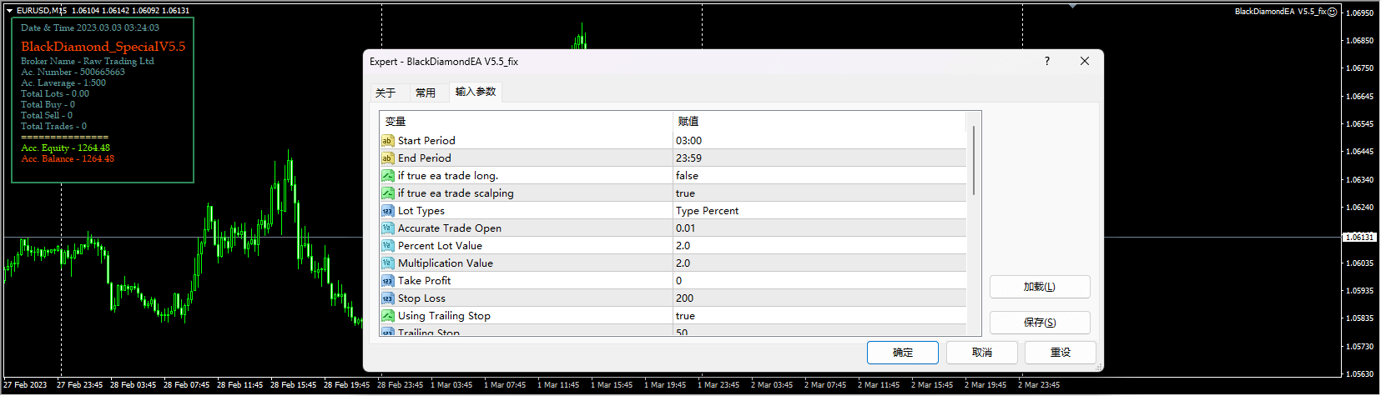Click the 加载(L) load button
The width and height of the screenshot is (1381, 396).
[1039, 287]
